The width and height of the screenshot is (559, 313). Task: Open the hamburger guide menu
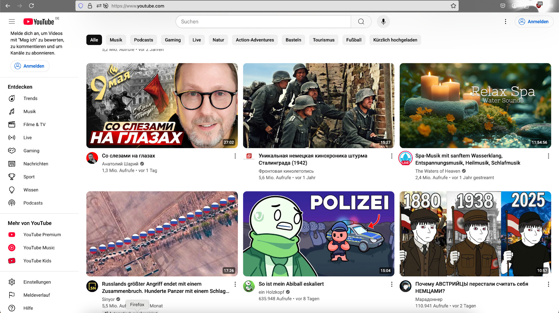tap(12, 22)
